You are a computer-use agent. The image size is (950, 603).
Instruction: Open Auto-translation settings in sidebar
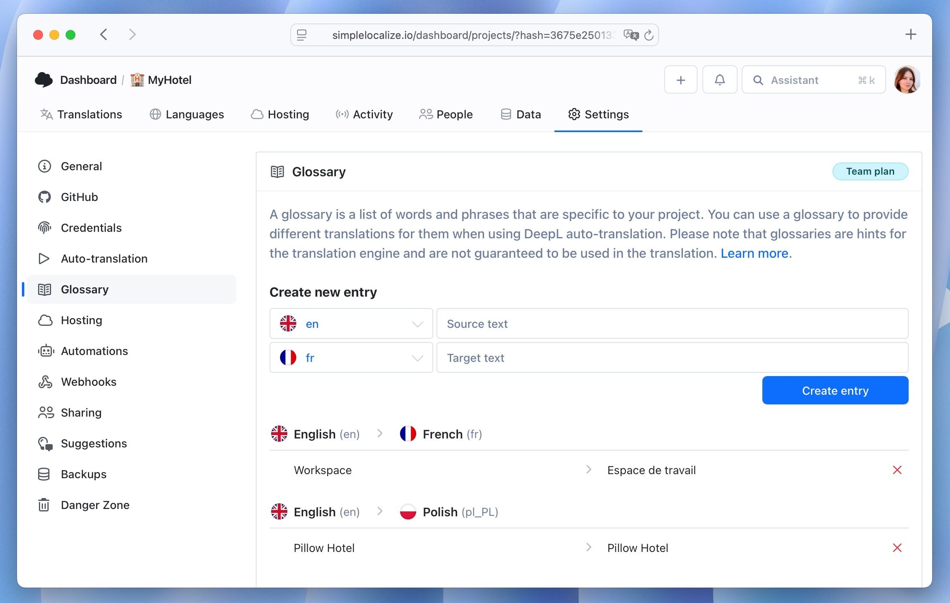[104, 259]
